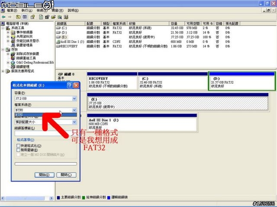Open the 視窗(W) menu
Screen dimensions: 277x207
click(58, 10)
